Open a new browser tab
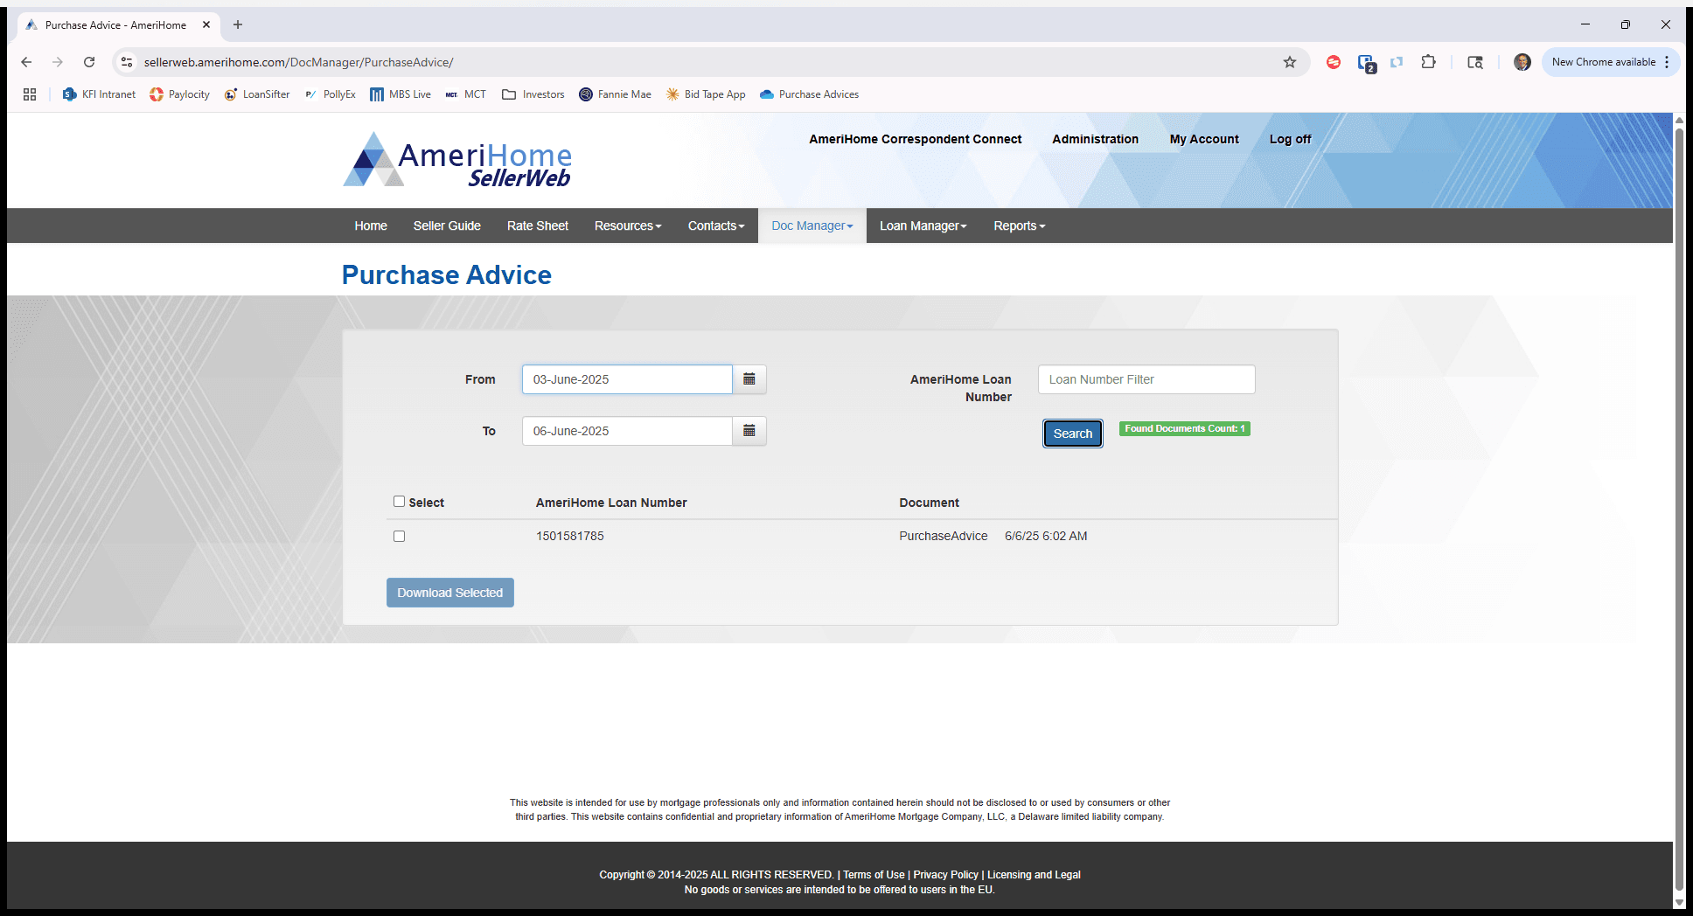1693x916 pixels. (x=238, y=24)
